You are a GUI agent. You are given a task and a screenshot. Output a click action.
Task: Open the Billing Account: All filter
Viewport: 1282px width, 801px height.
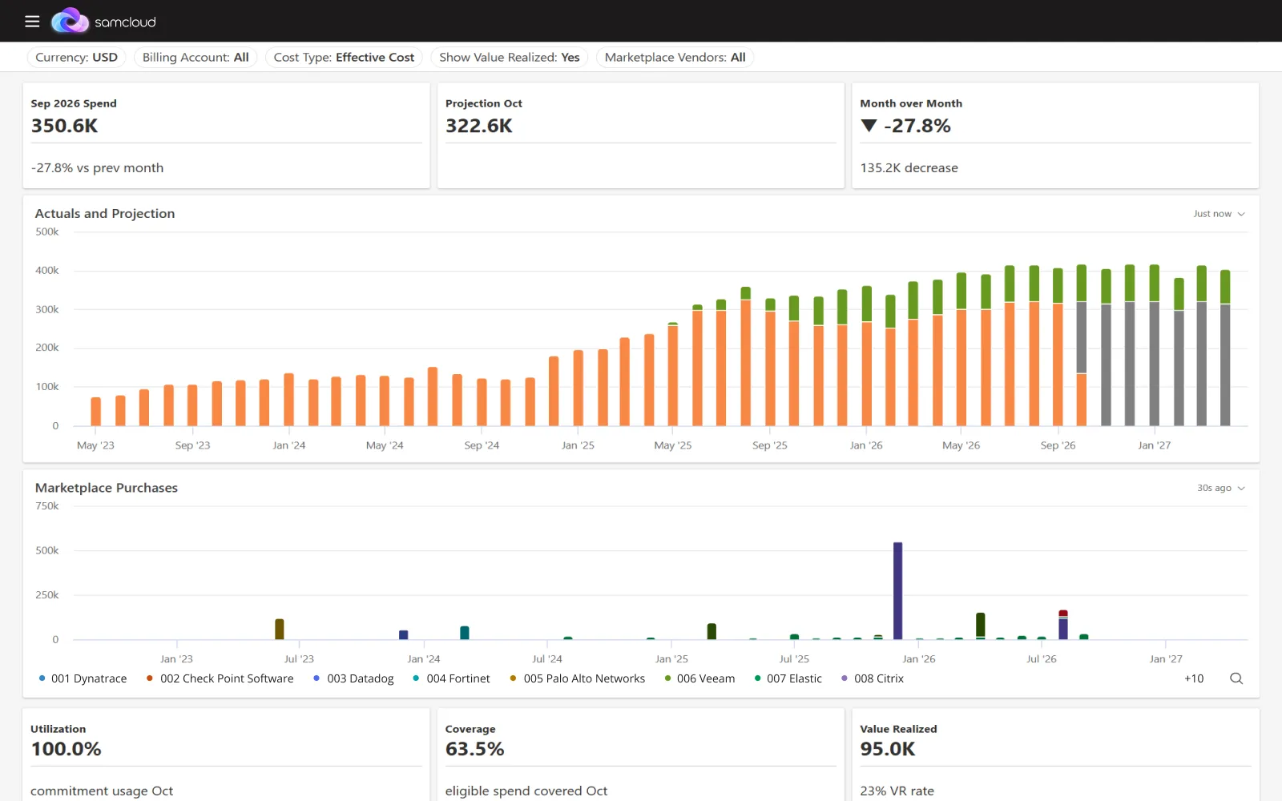tap(196, 58)
